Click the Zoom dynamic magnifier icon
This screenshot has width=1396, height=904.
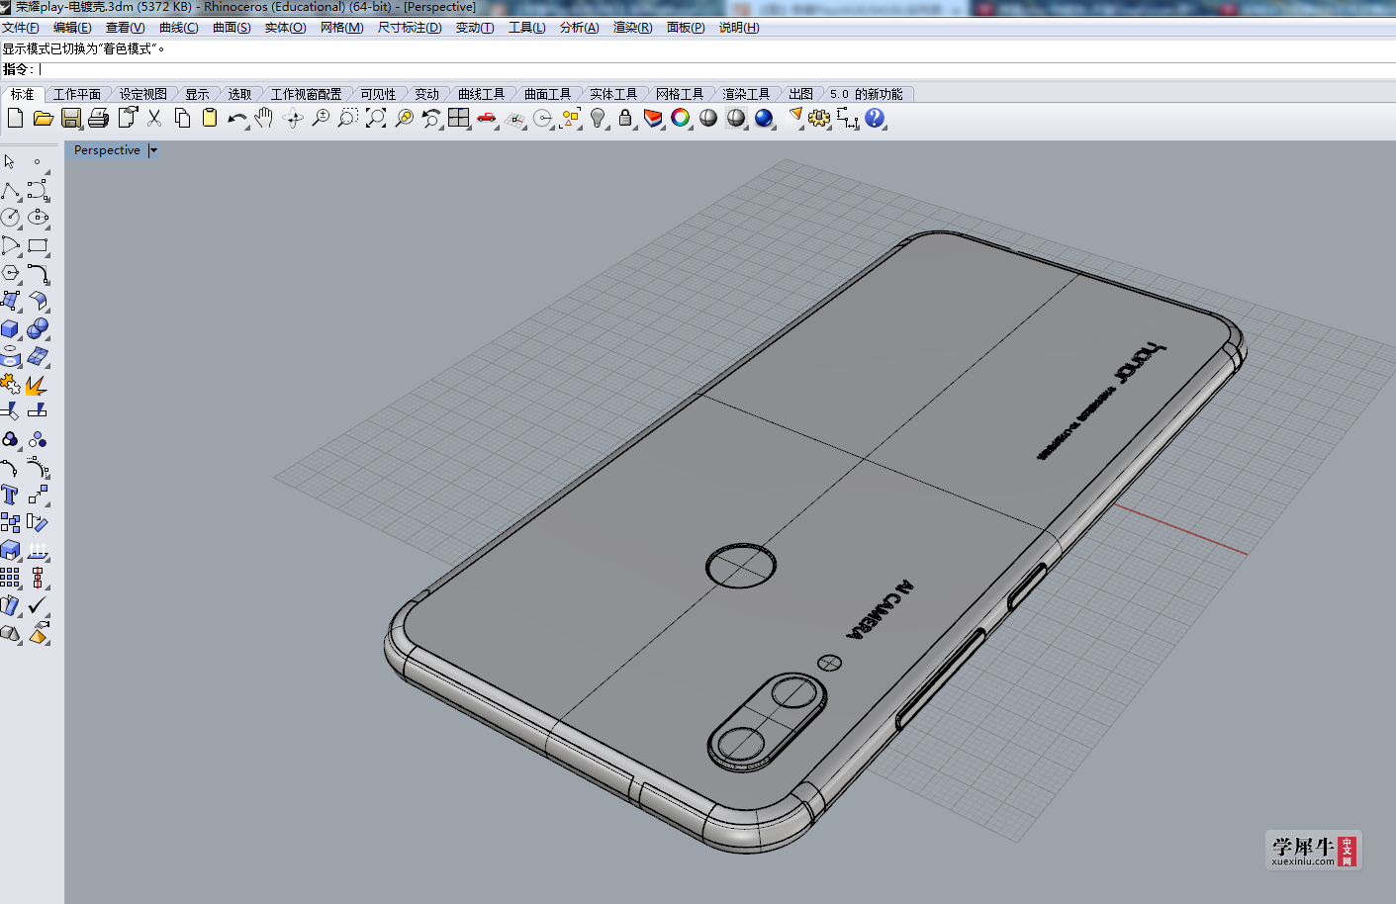pyautogui.click(x=321, y=118)
